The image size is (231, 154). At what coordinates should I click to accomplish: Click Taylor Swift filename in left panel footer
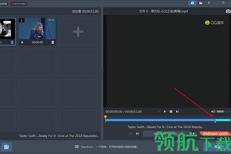pos(59,136)
